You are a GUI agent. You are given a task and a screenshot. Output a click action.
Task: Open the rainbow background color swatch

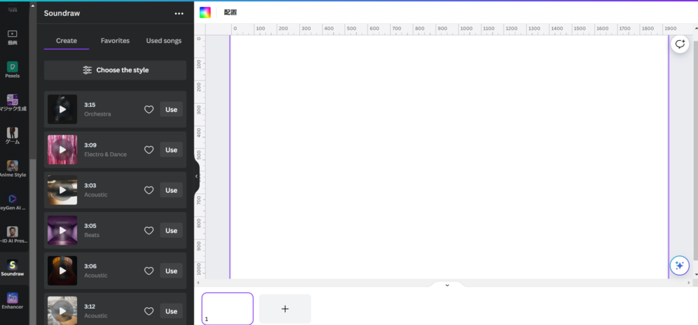pyautogui.click(x=205, y=12)
